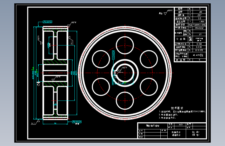Click the top 0.022 A tolerance frame

pos(47,22)
